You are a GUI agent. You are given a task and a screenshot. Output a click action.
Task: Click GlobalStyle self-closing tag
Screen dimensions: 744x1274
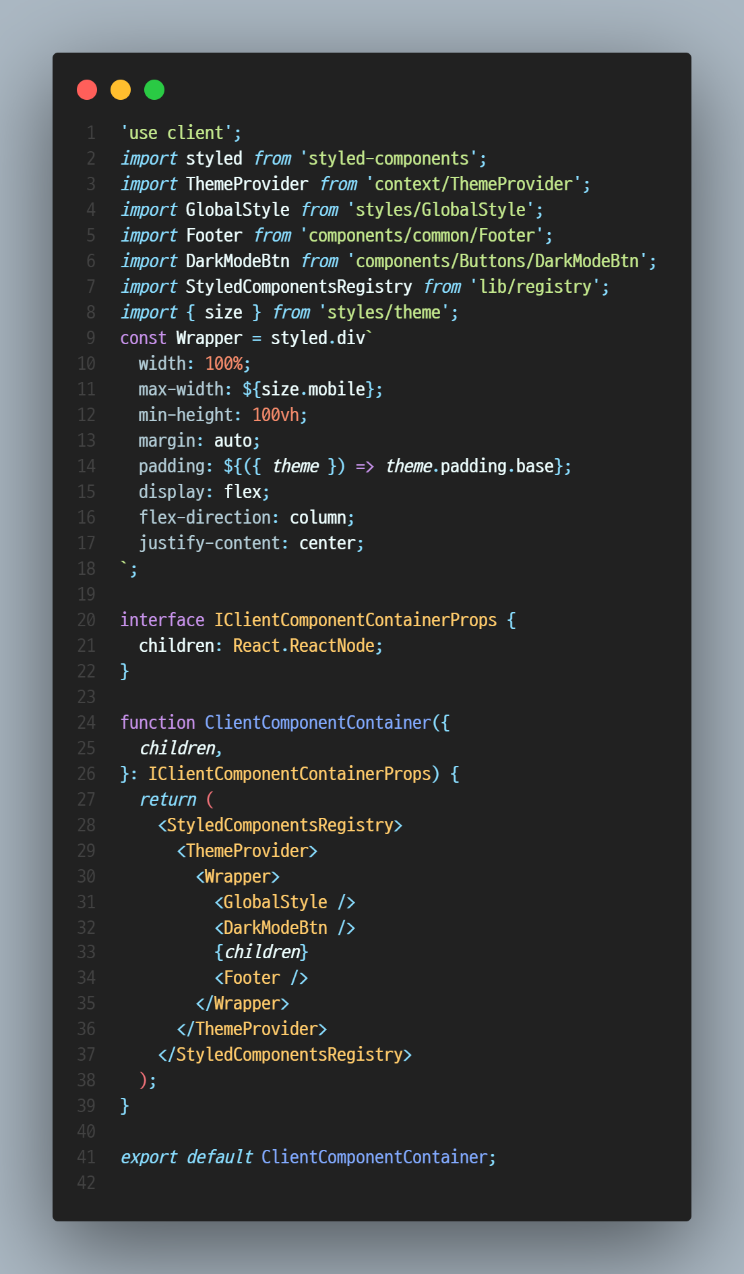pos(285,902)
